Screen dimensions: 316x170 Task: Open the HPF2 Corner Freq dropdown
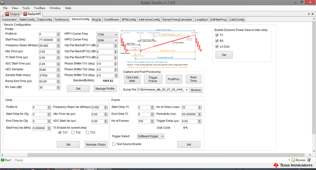pos(116,40)
